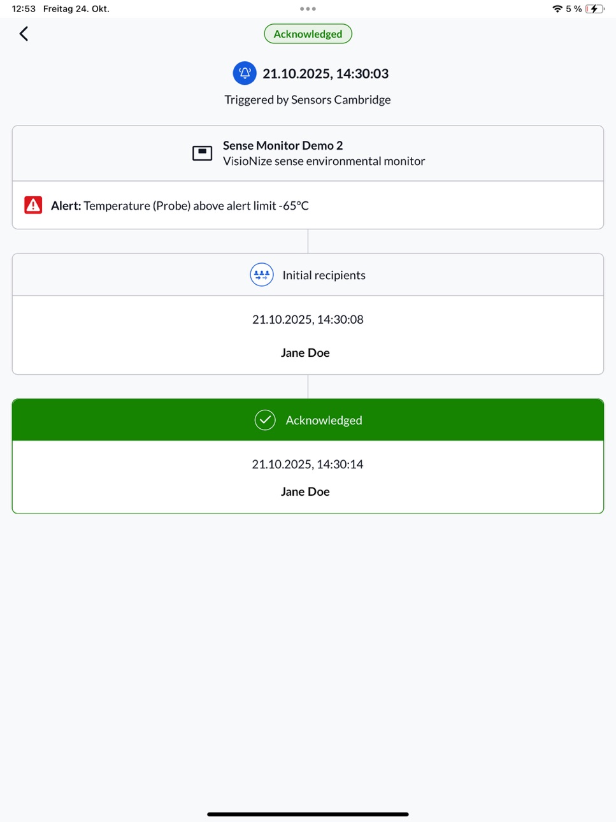Click the acknowledged checkmark circle icon

tap(265, 420)
